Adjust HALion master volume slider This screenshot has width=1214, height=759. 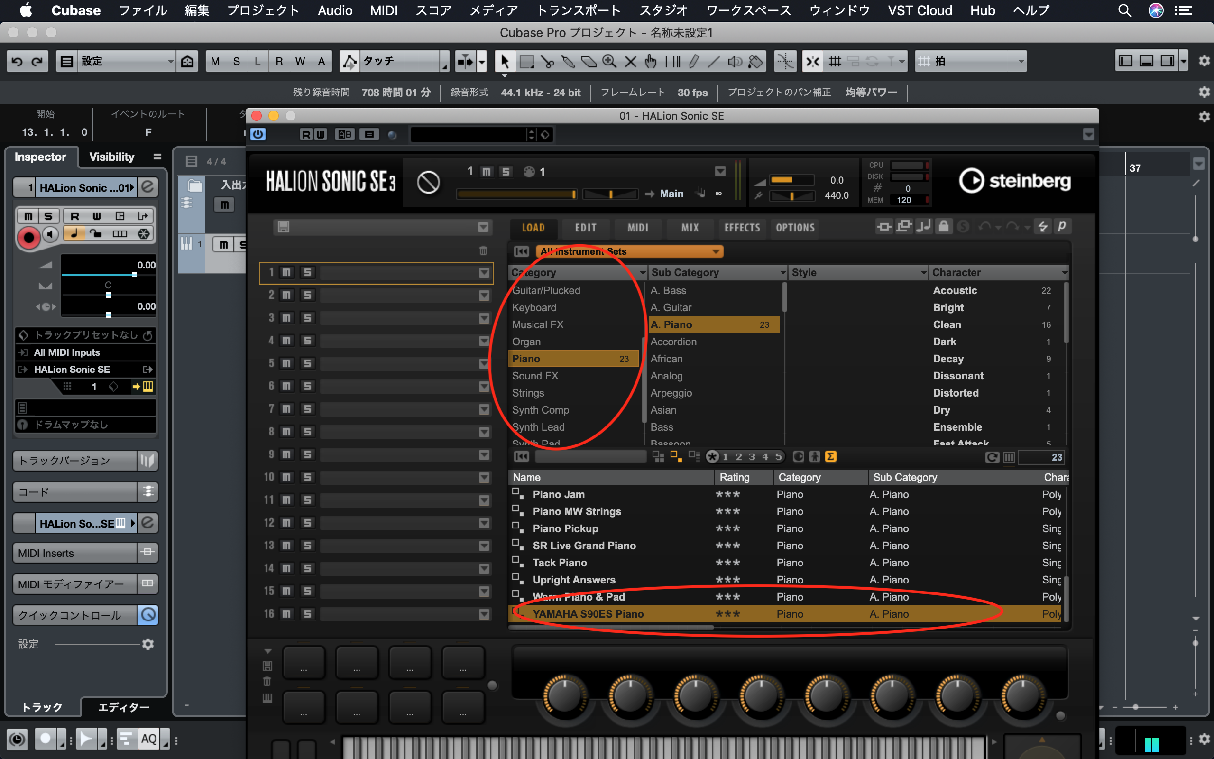[791, 180]
